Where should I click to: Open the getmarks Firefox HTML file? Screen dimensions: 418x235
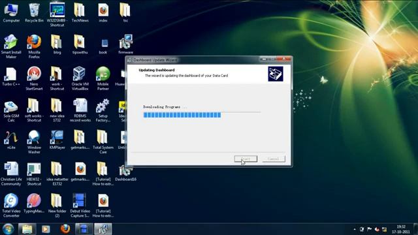coord(80,172)
